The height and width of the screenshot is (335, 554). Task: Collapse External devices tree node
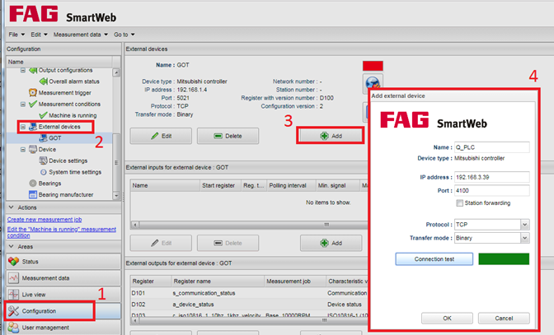[x=23, y=127]
